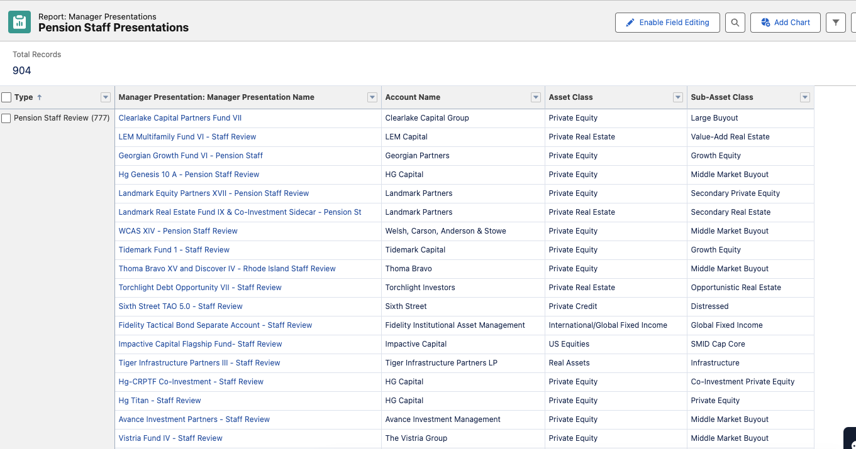The width and height of the screenshot is (856, 449).
Task: Click the Enable Field Editing button
Action: 667,23
